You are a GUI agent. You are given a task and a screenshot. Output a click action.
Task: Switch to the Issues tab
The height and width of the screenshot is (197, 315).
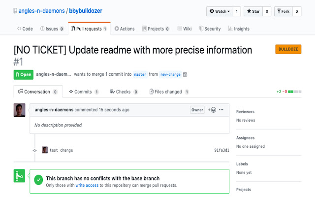pyautogui.click(x=52, y=29)
